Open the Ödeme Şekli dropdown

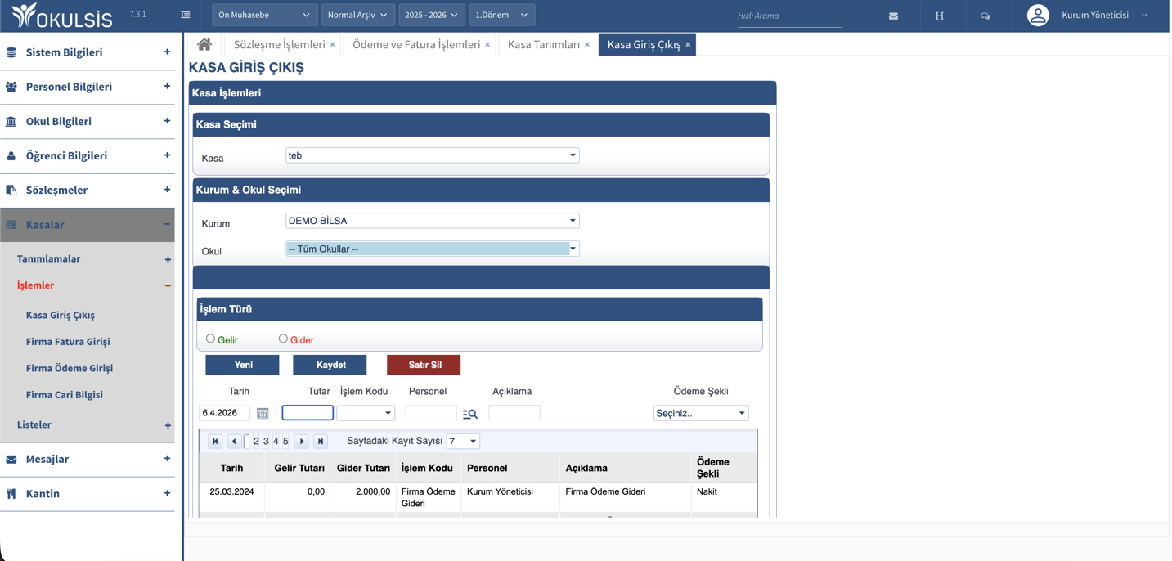700,413
